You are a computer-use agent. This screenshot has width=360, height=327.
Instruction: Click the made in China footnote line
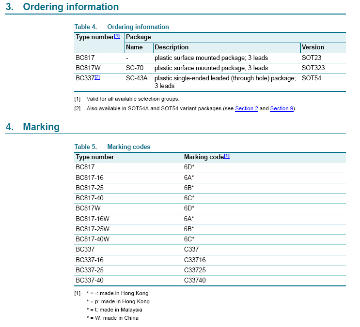(x=112, y=318)
